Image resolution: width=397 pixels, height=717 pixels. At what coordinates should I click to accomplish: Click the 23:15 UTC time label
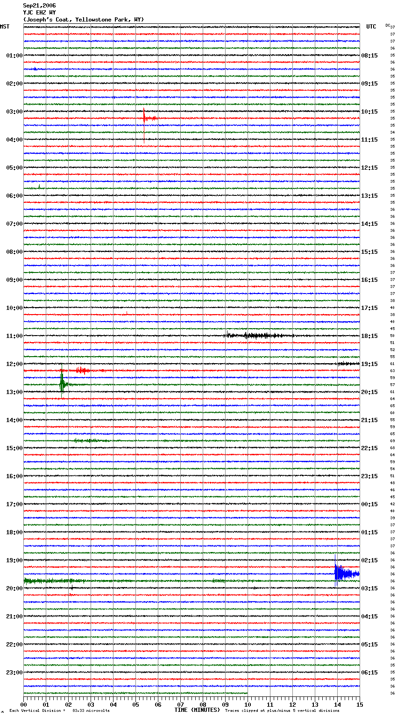coord(369,476)
